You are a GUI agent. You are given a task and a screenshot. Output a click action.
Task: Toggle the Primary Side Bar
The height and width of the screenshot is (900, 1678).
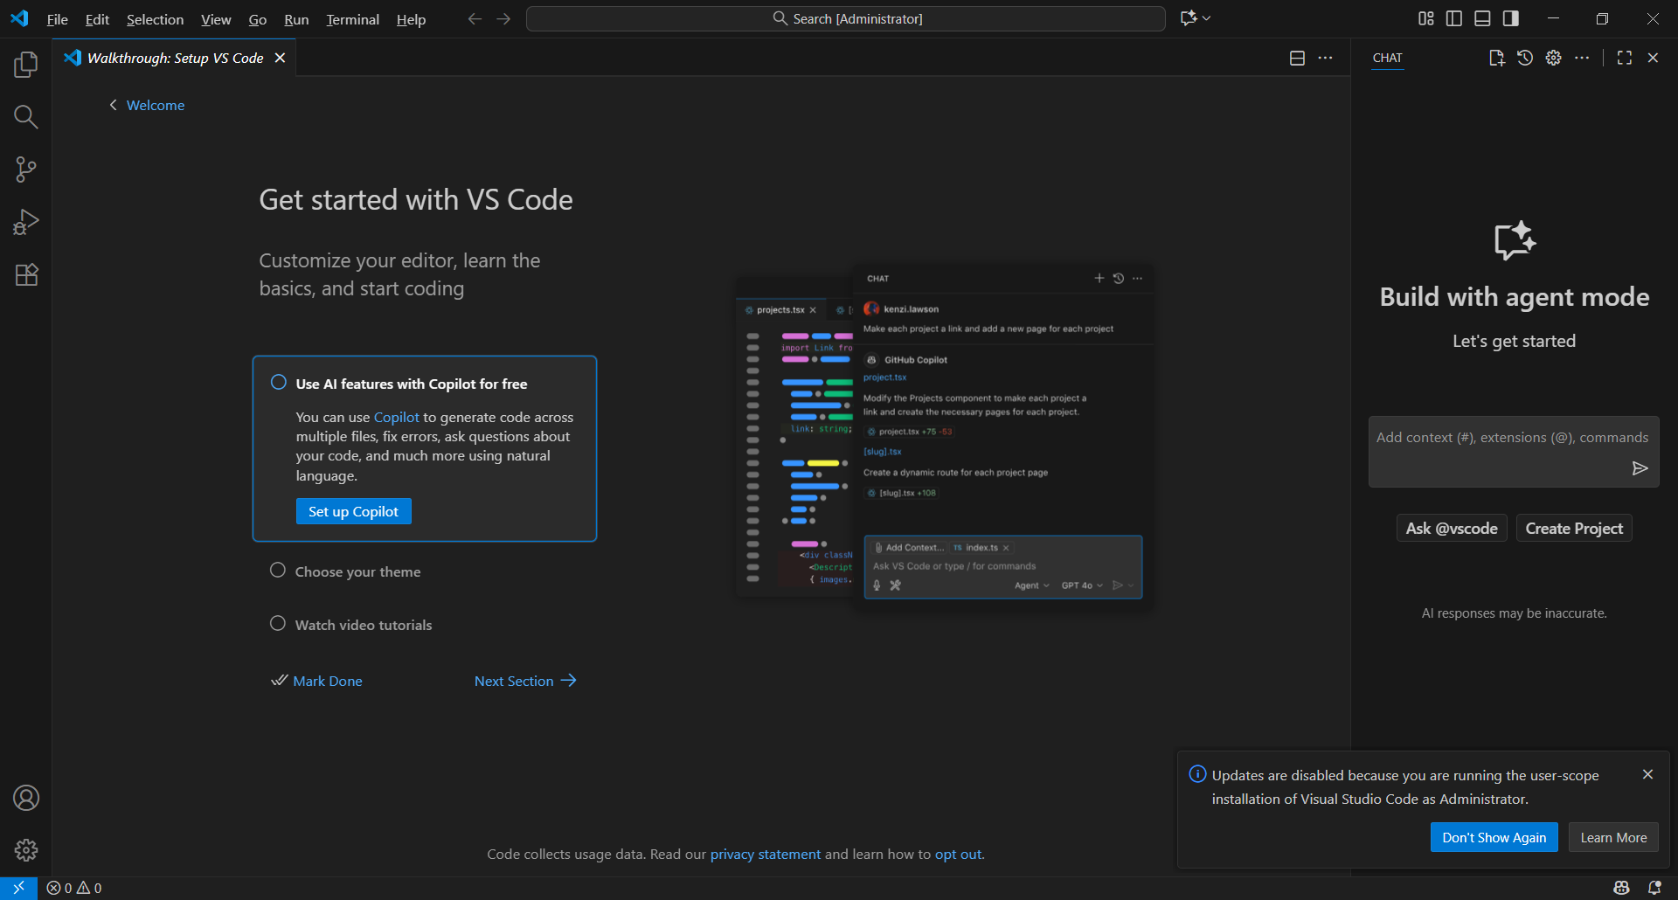tap(1454, 18)
